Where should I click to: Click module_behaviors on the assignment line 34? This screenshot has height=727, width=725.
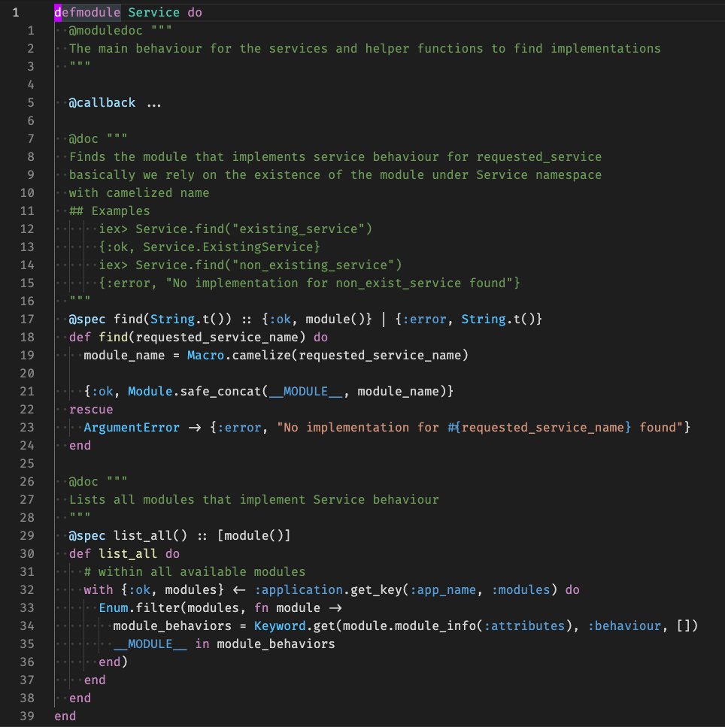coord(172,626)
